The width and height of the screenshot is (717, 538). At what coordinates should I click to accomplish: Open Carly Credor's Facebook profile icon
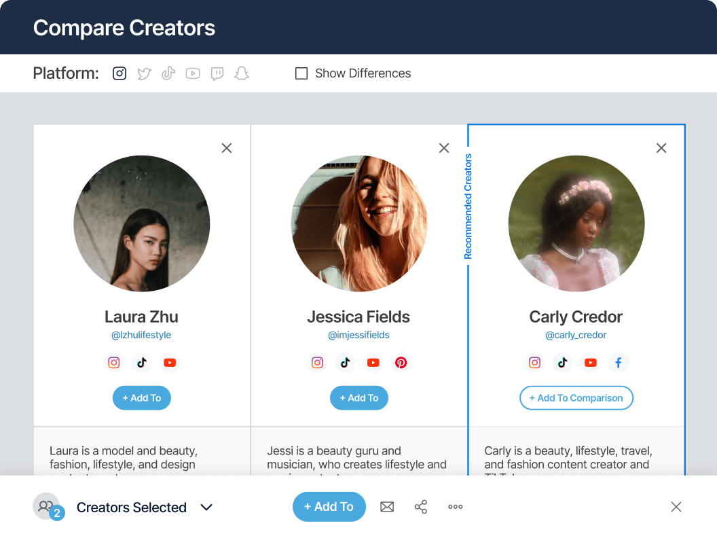[x=618, y=363]
